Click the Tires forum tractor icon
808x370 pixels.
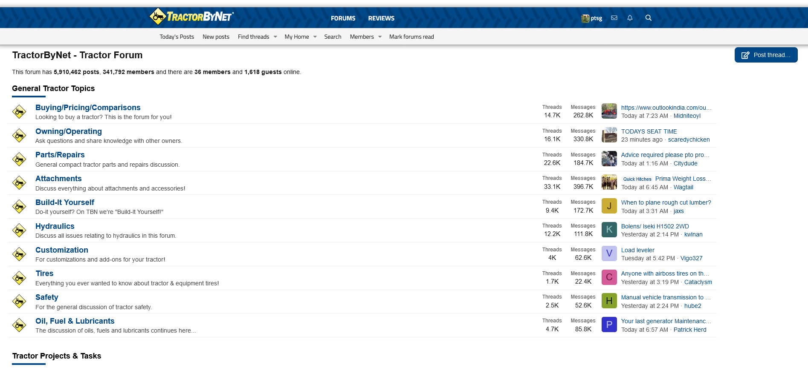[x=19, y=278]
